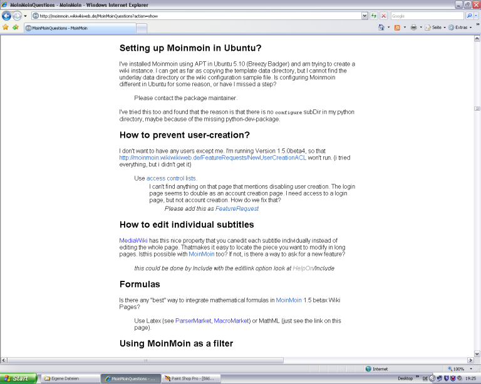Switch to Eigene Dateien taskbar window
Image resolution: width=481 pixels, height=384 pixels.
tap(70, 378)
